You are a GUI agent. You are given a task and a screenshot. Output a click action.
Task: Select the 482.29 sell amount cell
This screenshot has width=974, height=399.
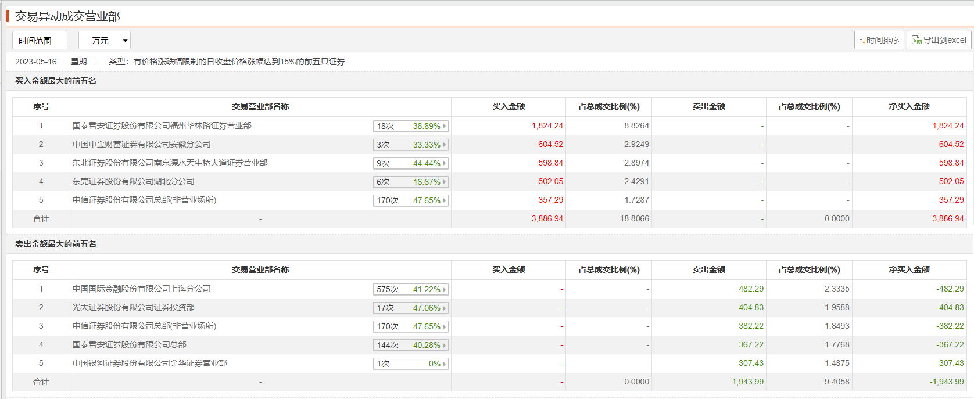click(751, 289)
